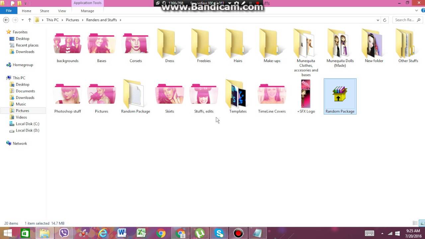Open recent locations dropdown arrow

tap(23, 20)
